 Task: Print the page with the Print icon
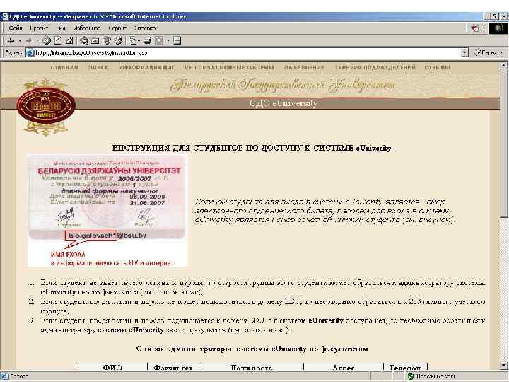coord(147,40)
